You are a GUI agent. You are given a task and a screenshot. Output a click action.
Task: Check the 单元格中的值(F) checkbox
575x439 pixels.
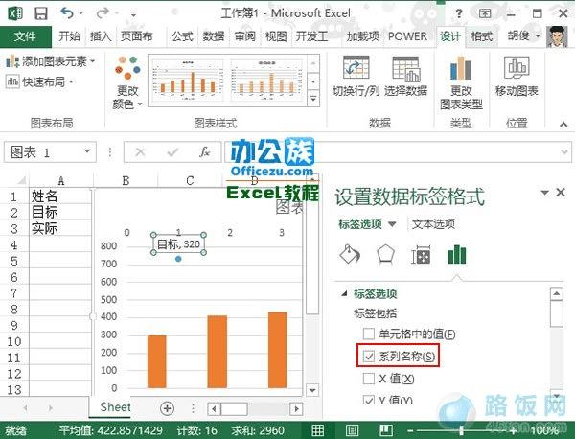click(368, 335)
